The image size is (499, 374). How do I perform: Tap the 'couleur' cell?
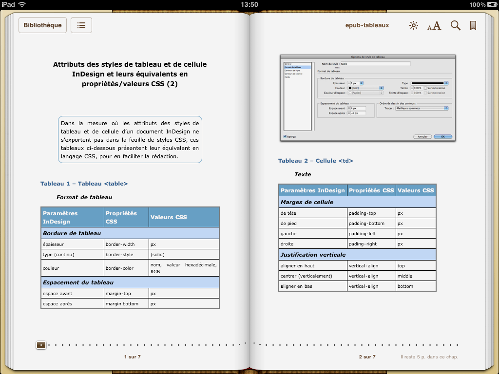(x=73, y=268)
